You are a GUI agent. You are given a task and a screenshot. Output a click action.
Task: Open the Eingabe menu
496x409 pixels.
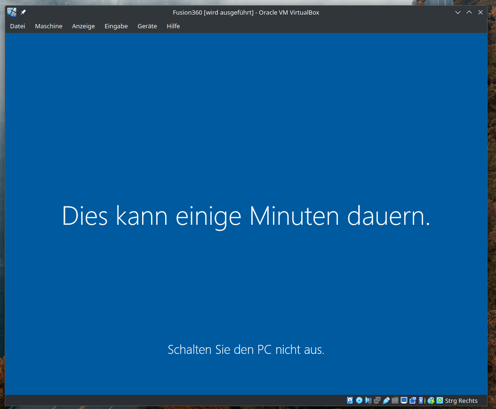(x=116, y=26)
